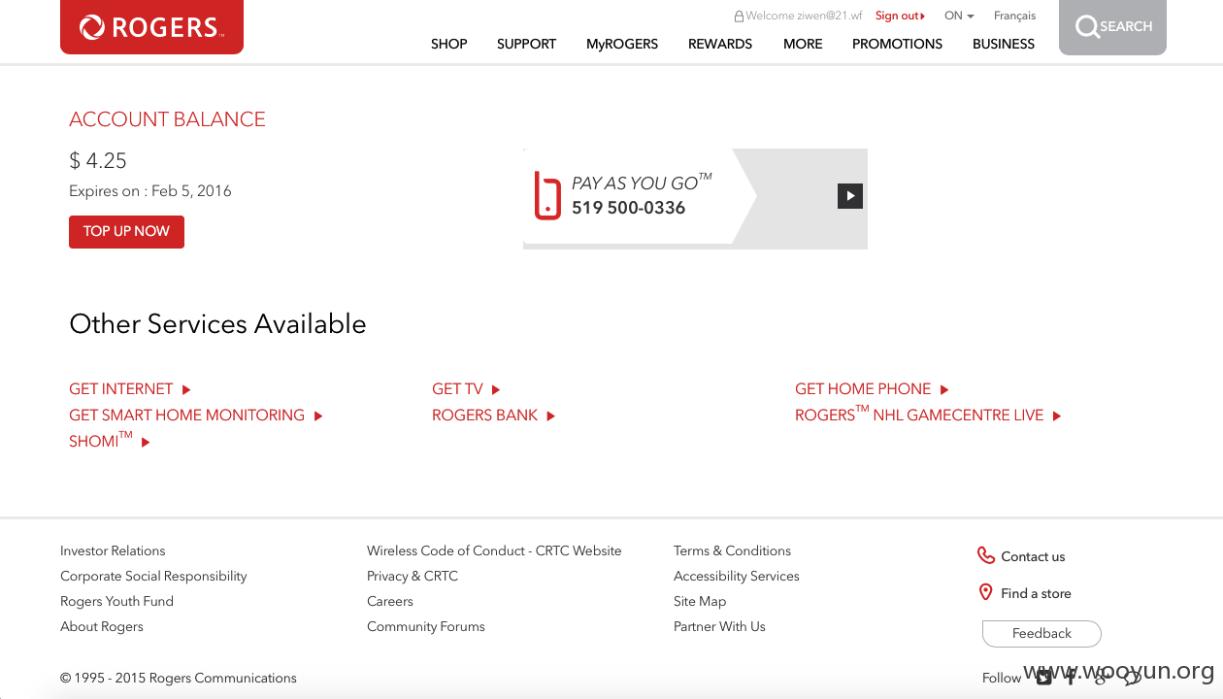Click arrow next to Rogers Bank
1223x699 pixels.
(x=551, y=416)
